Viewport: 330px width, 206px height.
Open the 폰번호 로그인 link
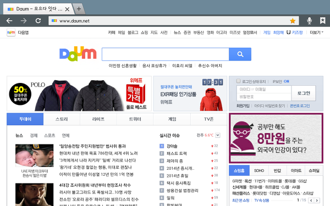pos(300,105)
